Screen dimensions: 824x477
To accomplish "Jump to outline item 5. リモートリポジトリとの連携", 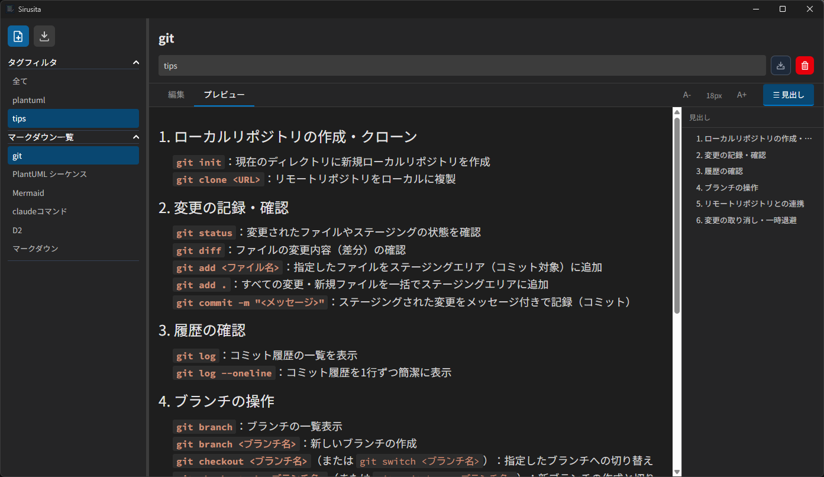I will 750,204.
